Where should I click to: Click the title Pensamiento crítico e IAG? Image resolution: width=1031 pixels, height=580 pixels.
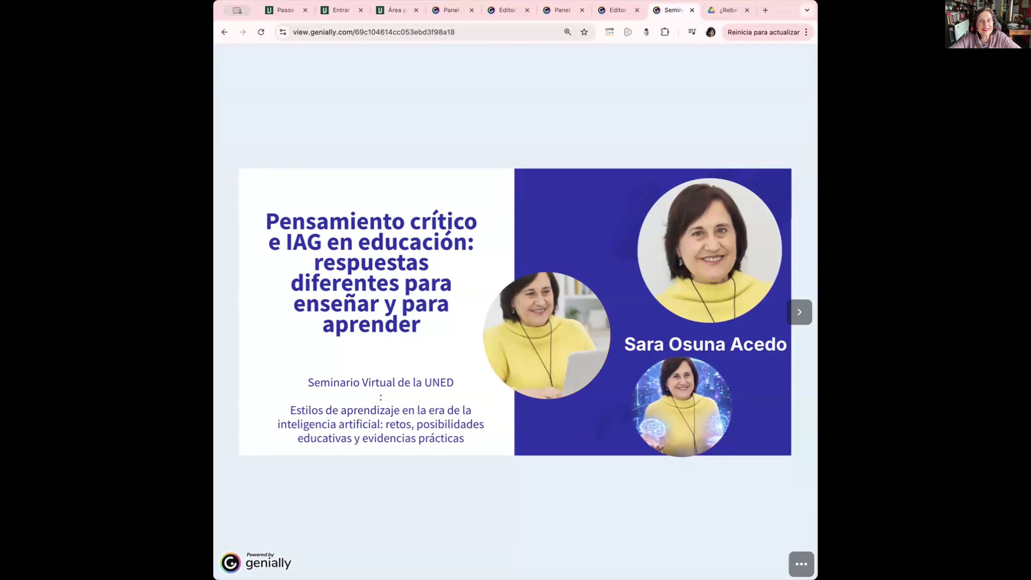coord(371,273)
